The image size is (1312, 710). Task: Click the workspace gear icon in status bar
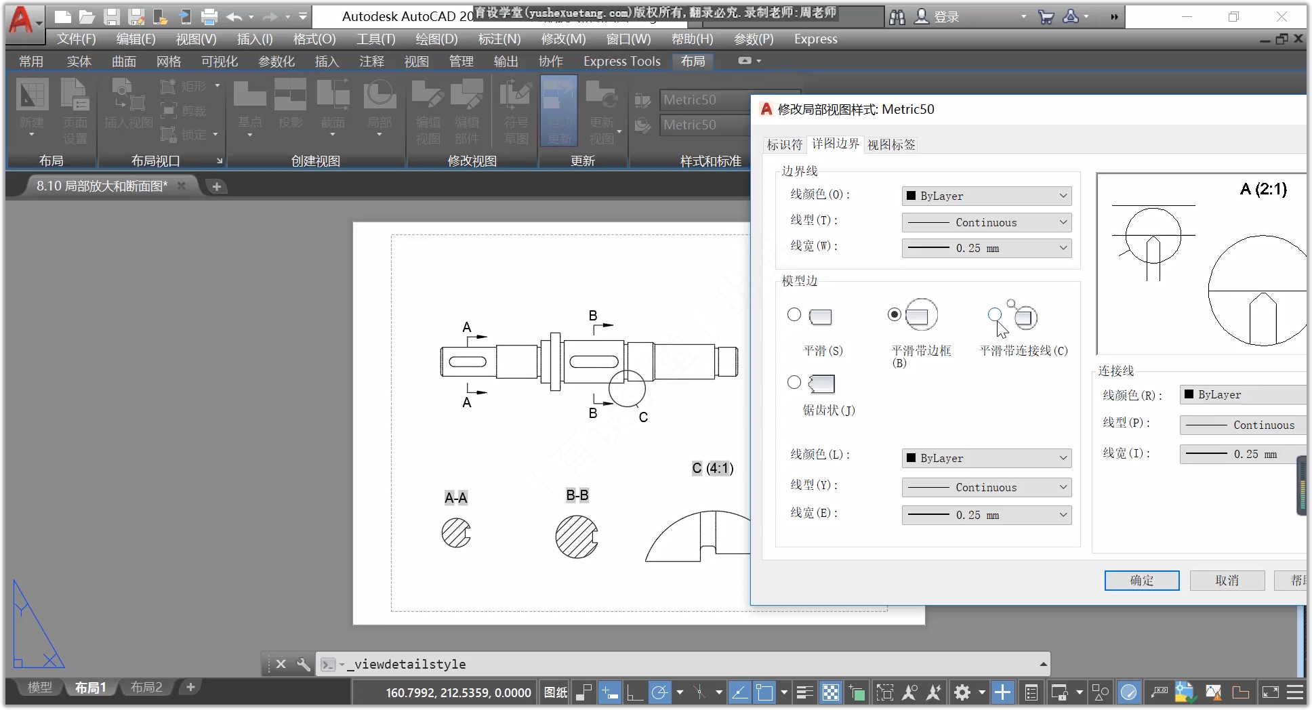pos(962,692)
